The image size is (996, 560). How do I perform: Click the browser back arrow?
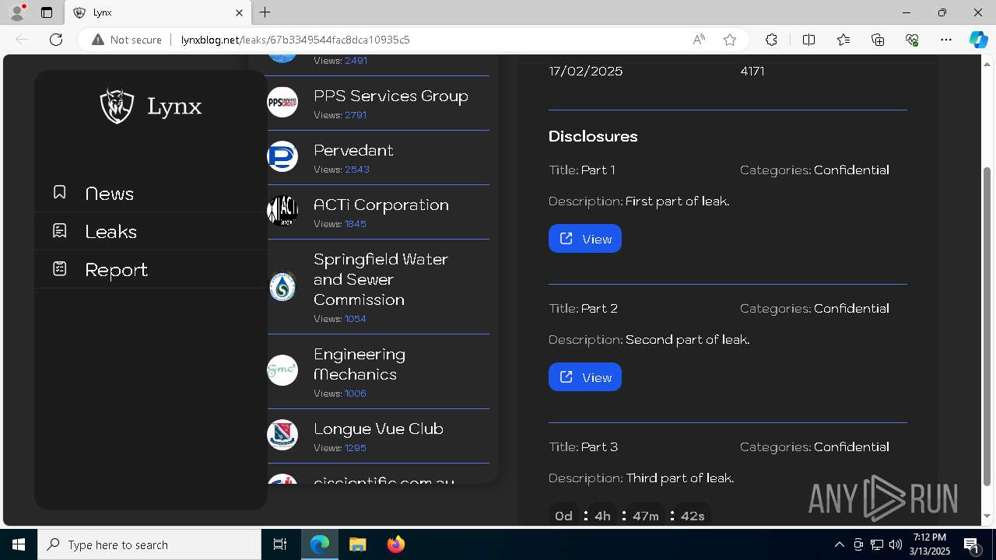22,40
